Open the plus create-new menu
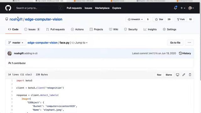This screenshot has width=201, height=113. (183, 8)
